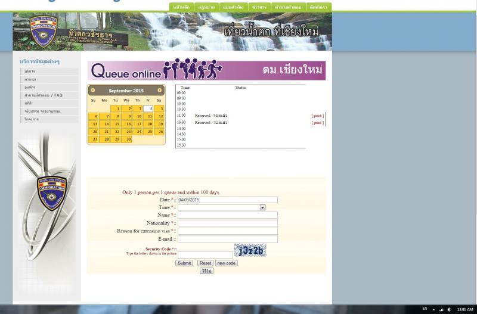Focus the Nationality input field

point(227,223)
